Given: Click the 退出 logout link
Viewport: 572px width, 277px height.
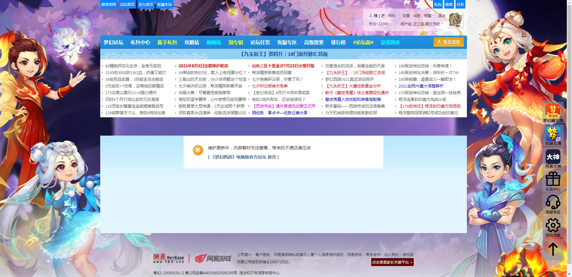Looking at the screenshot, I should pyautogui.click(x=442, y=16).
